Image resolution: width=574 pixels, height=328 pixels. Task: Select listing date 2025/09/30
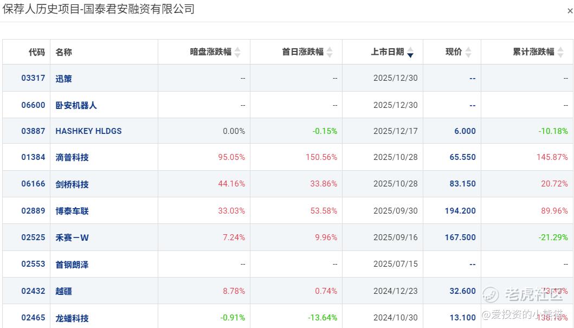click(395, 211)
